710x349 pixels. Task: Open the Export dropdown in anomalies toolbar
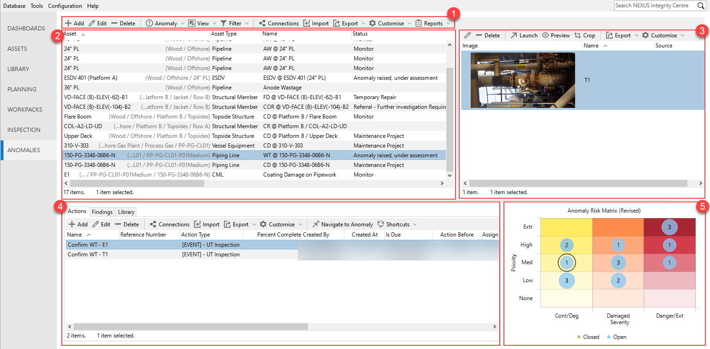[349, 24]
